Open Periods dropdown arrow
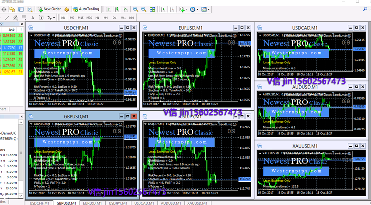The image size is (371, 205). click(x=197, y=10)
